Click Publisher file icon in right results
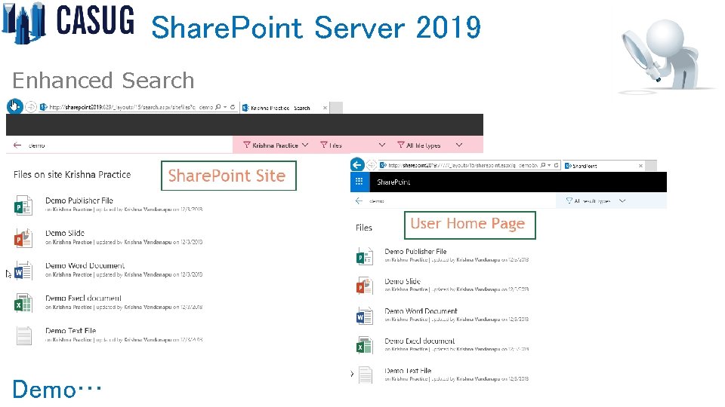The height and width of the screenshot is (407, 725). pos(364,256)
